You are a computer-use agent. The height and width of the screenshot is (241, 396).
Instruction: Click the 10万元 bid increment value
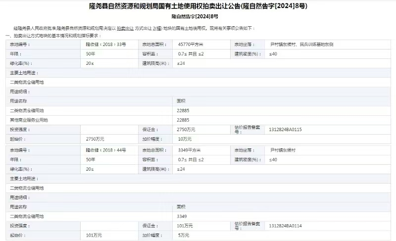(185, 139)
